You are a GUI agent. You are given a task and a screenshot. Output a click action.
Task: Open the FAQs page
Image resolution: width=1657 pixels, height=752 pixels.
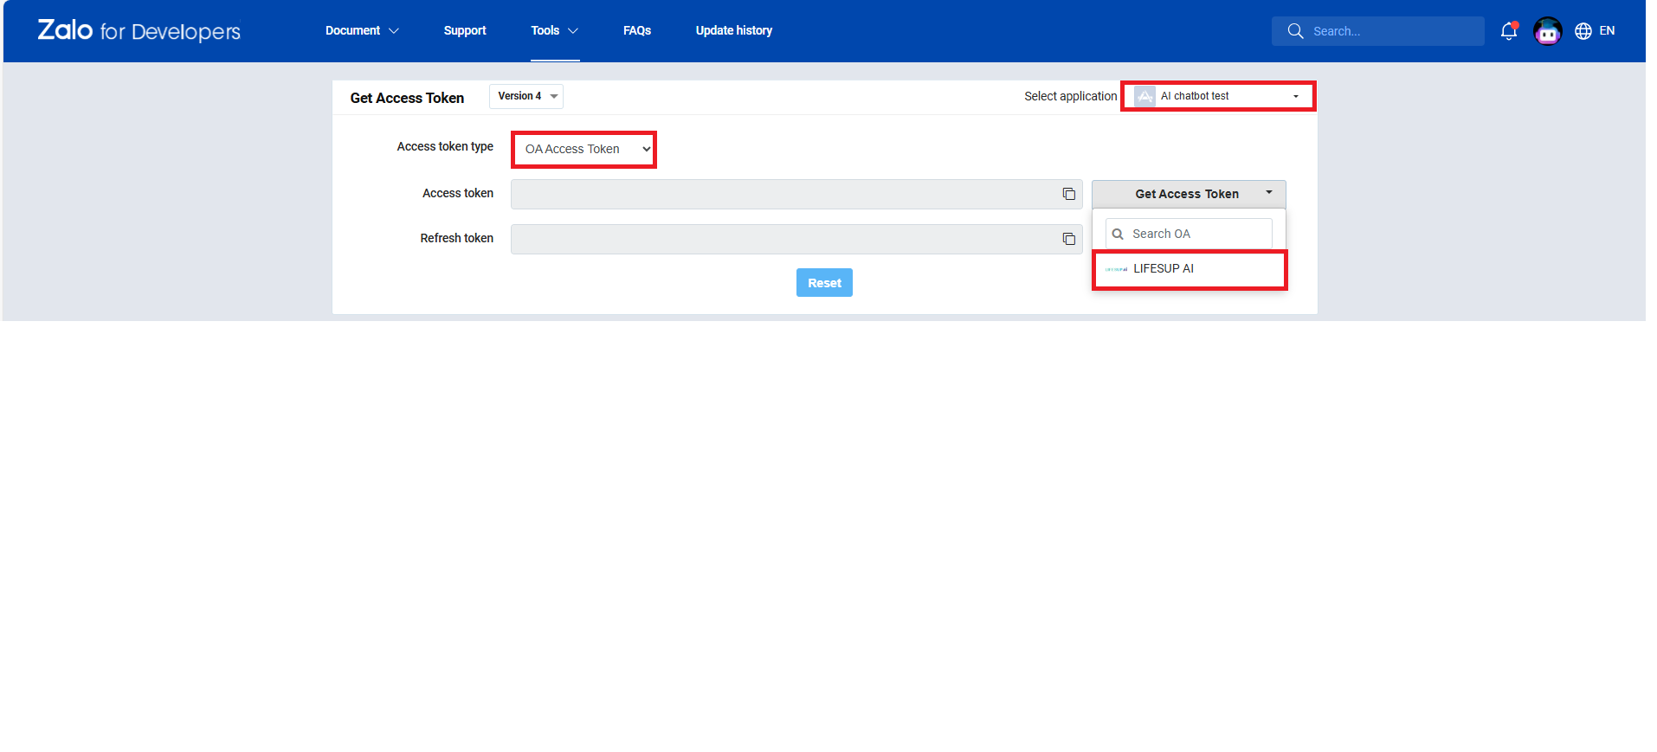636,30
